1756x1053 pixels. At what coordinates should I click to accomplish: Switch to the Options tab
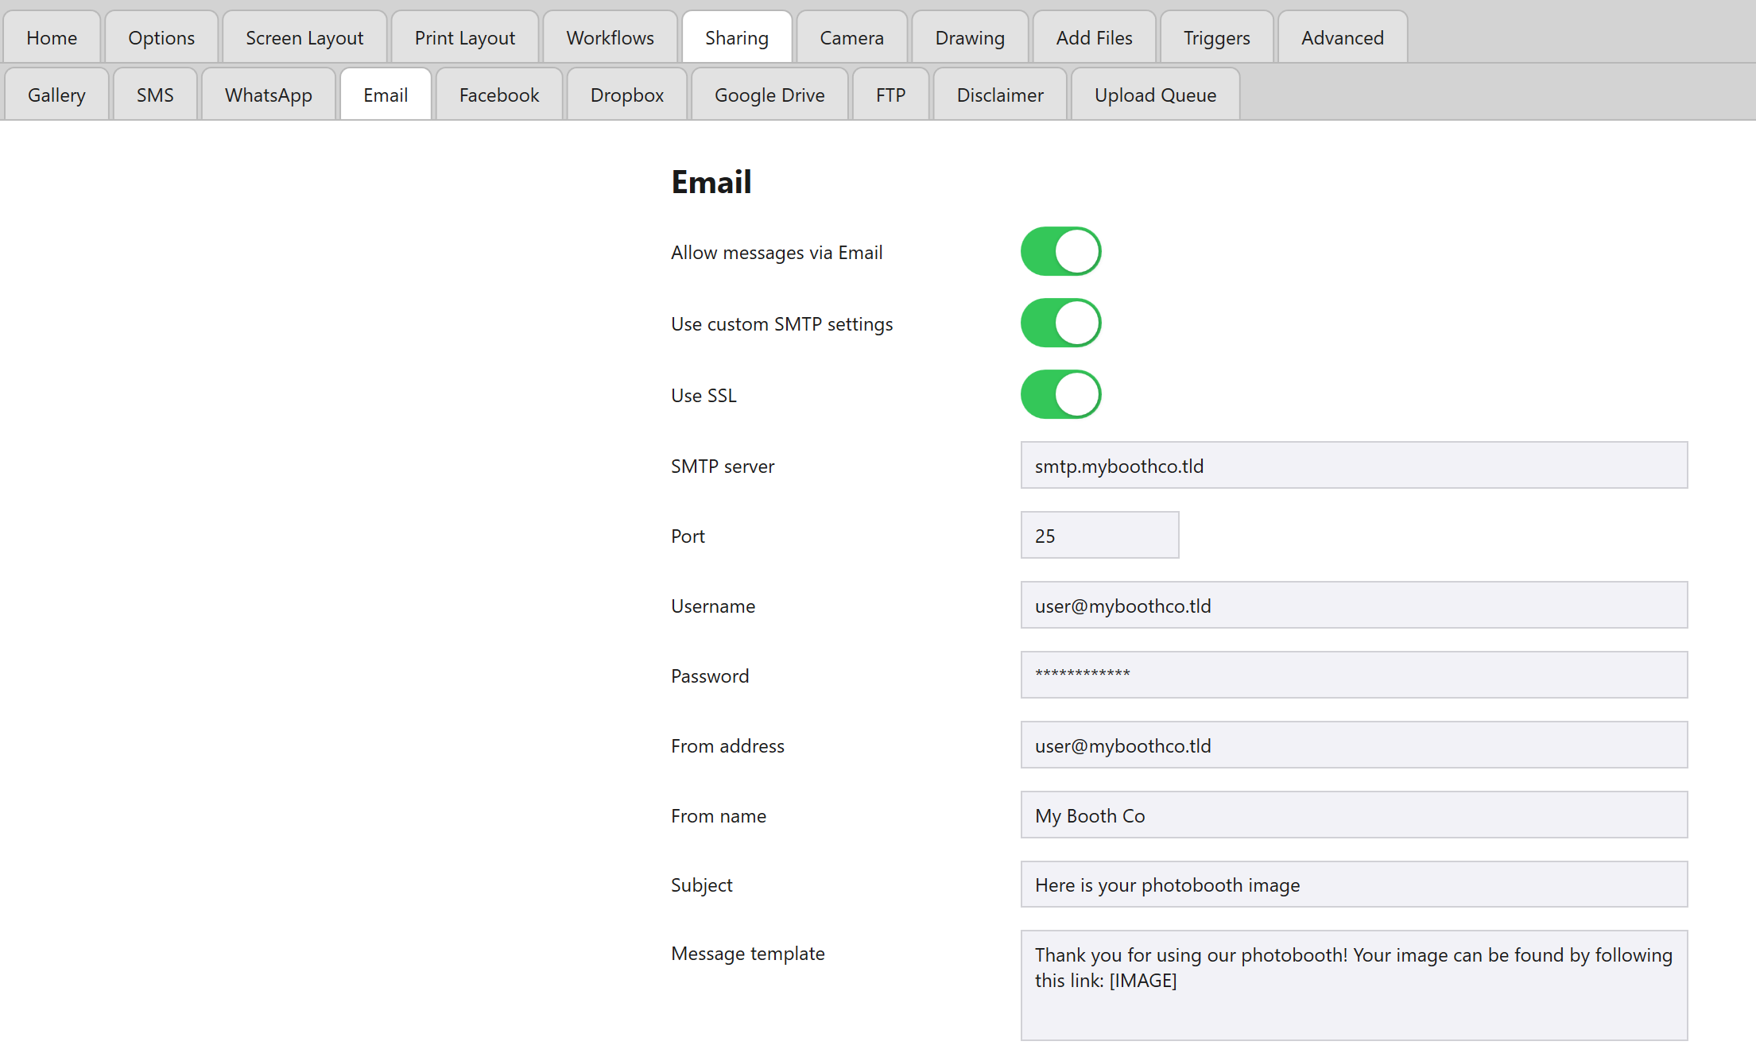161,37
